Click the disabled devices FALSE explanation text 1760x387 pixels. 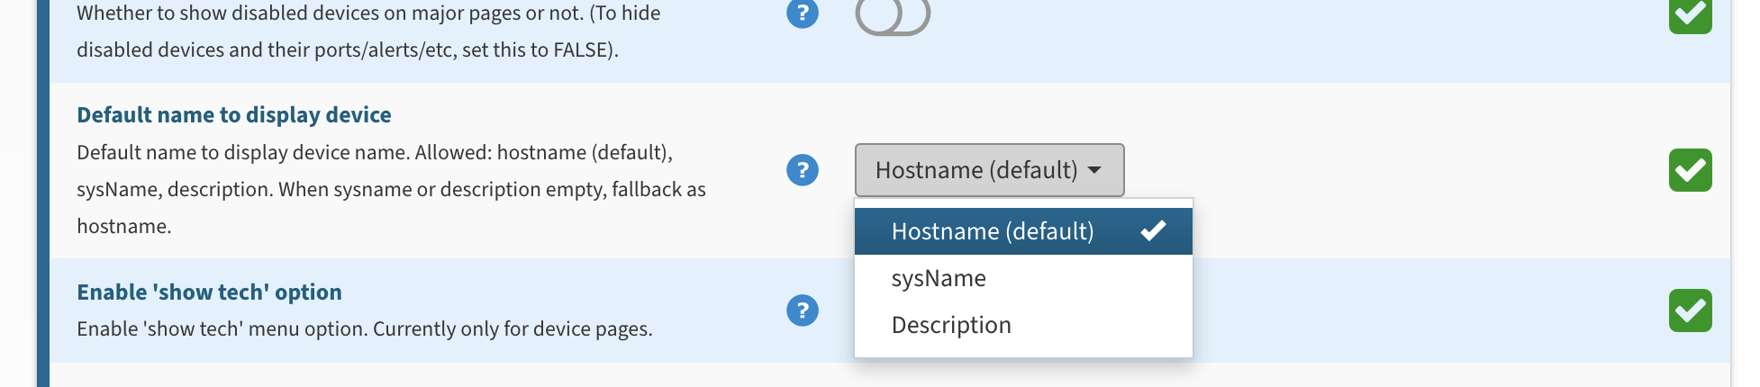pyautogui.click(x=368, y=31)
